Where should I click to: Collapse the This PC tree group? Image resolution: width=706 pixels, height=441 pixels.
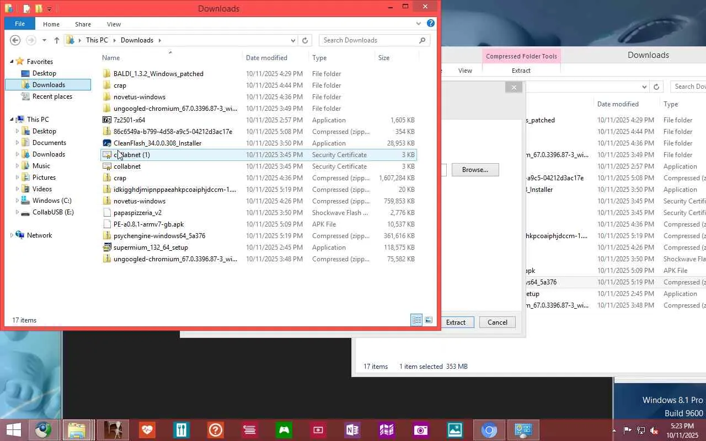point(12,120)
